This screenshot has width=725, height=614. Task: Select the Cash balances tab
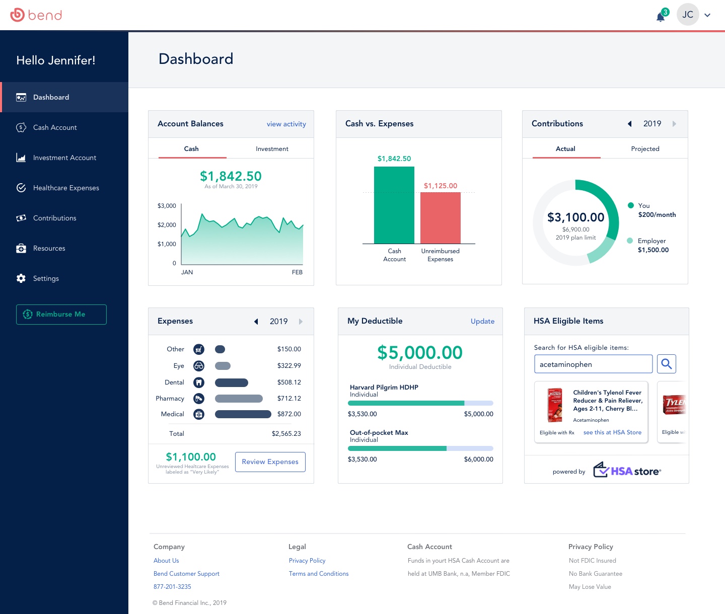(x=191, y=149)
